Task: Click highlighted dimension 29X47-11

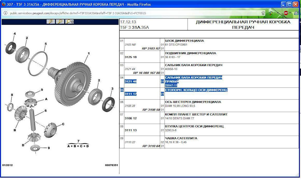Action: point(171,85)
